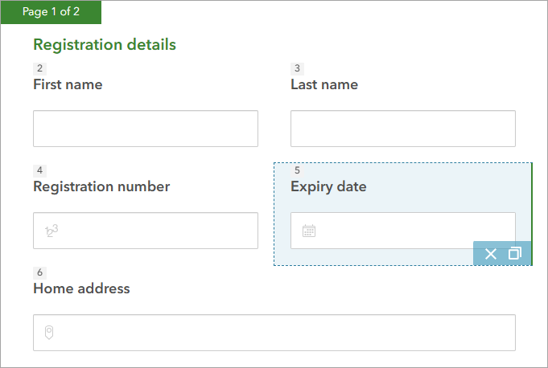Click the number 6 badge above Home address
The height and width of the screenshot is (368, 548).
40,272
